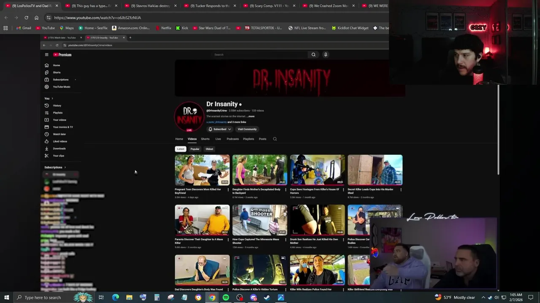Click the Dr Insanity channel avatar
Viewport: 540px width, 303px height.
point(189,117)
